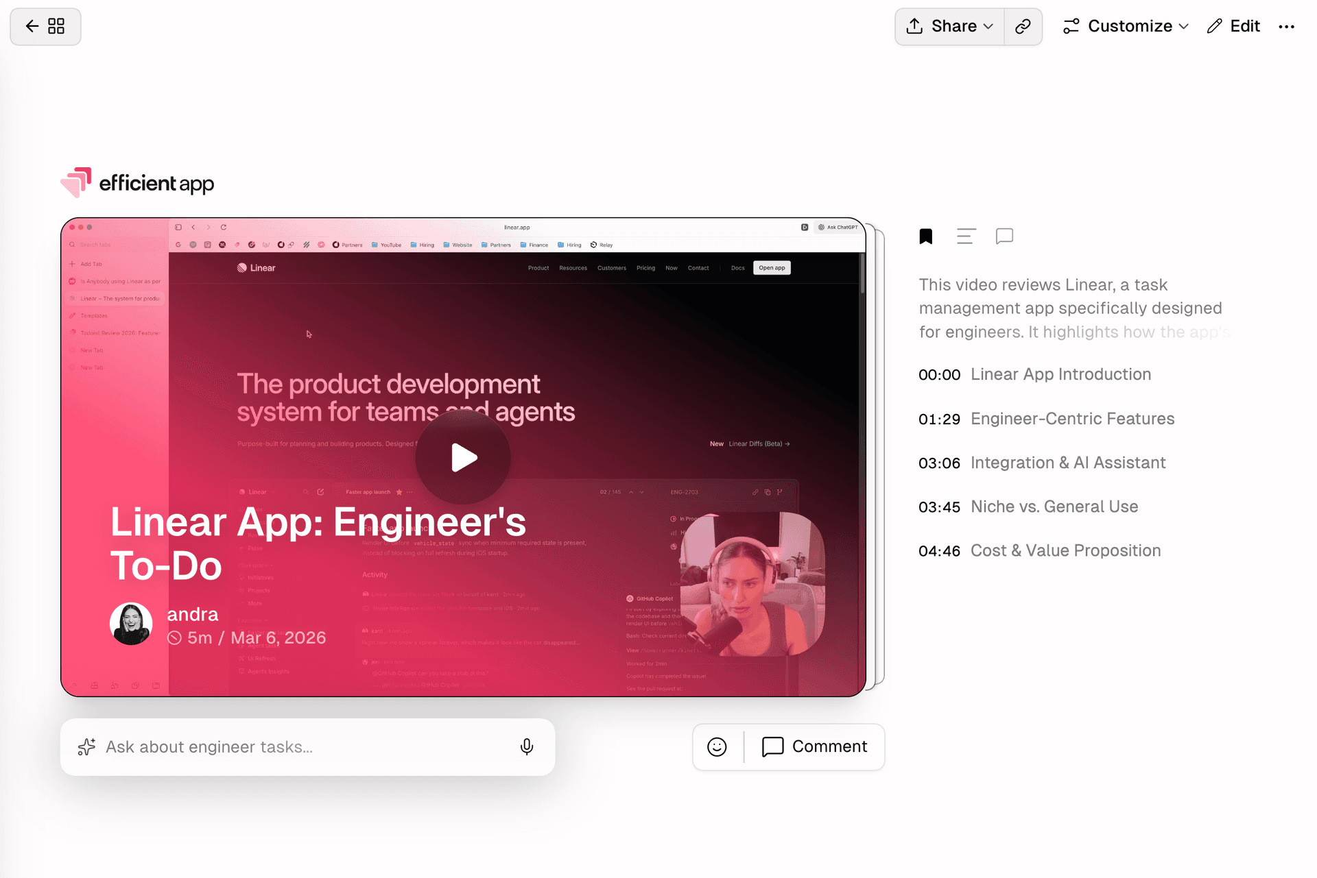Copy the video link icon
The width and height of the screenshot is (1317, 878).
click(1023, 27)
